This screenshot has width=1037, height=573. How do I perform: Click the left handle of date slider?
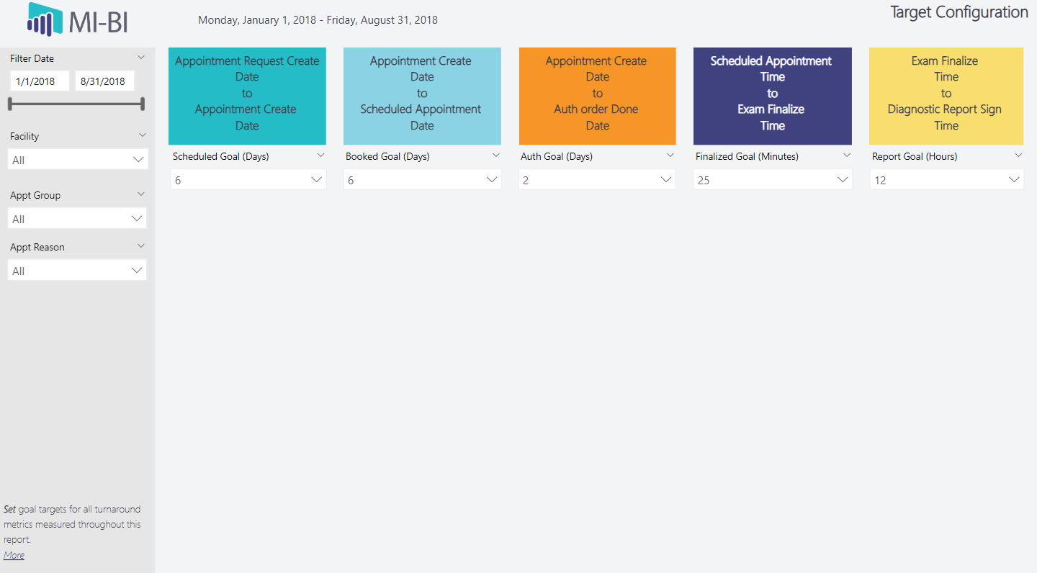click(10, 104)
